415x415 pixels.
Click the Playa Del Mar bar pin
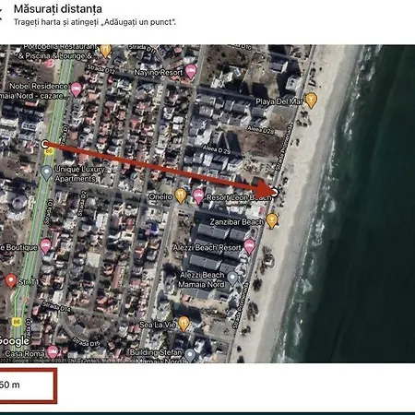pos(311,101)
